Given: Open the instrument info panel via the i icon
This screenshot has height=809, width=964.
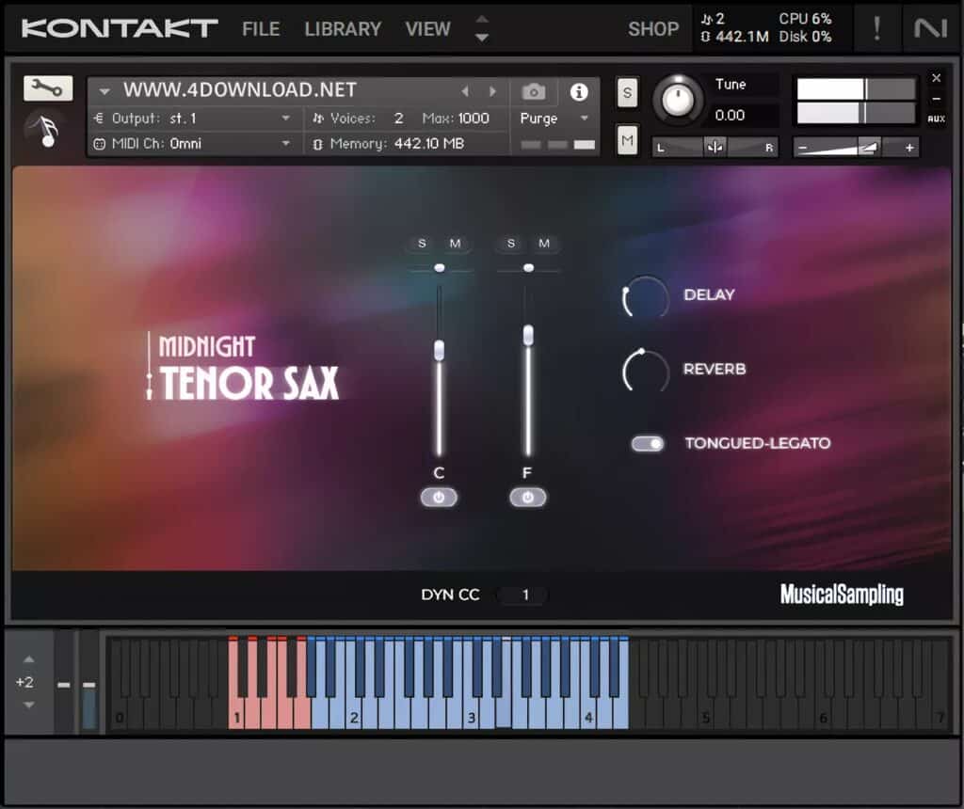Looking at the screenshot, I should point(580,91).
